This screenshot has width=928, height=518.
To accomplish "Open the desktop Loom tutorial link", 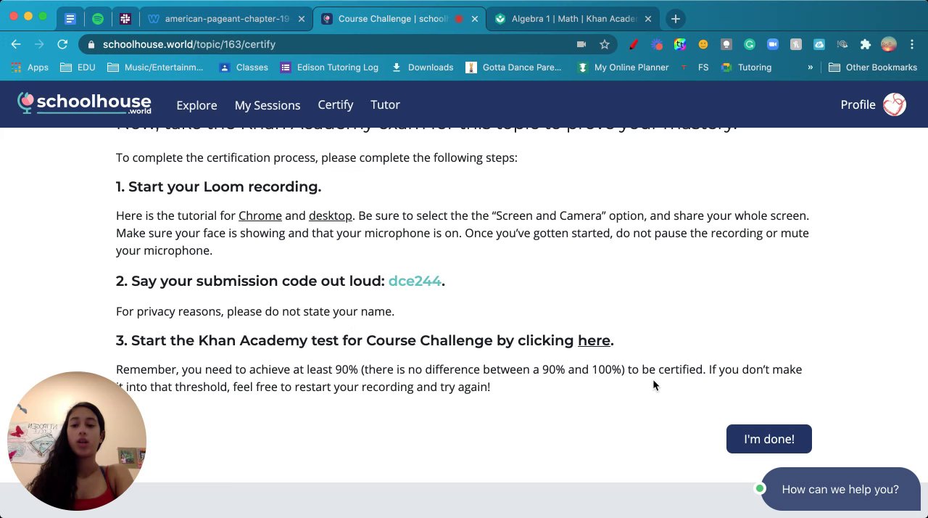I will [x=331, y=215].
